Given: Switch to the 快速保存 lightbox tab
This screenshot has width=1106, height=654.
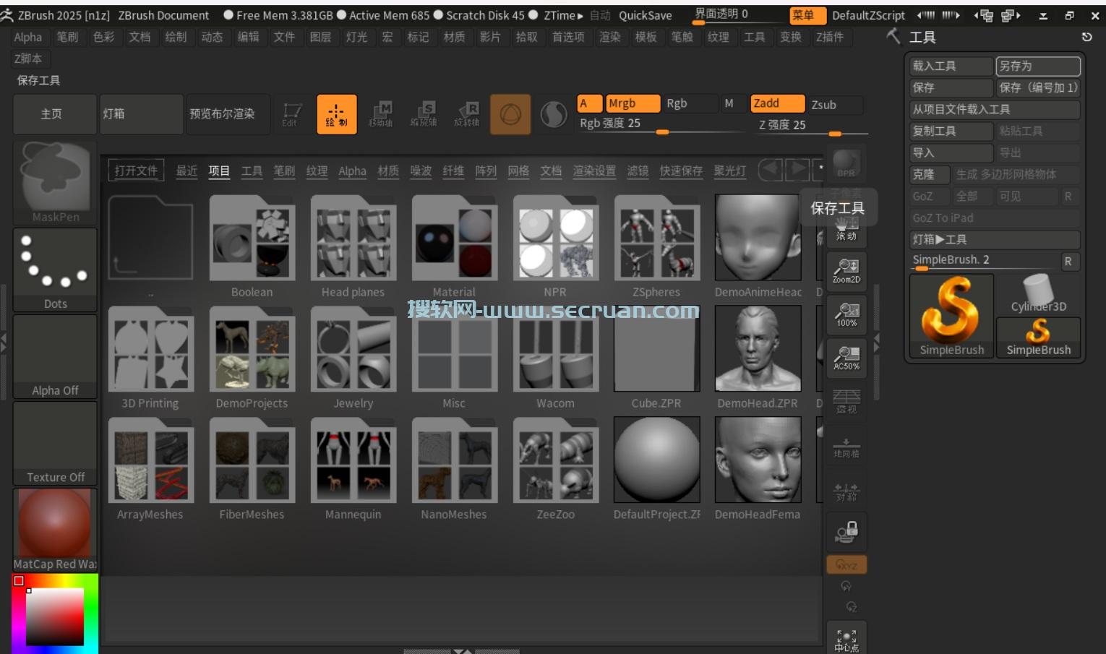Looking at the screenshot, I should click(x=681, y=171).
